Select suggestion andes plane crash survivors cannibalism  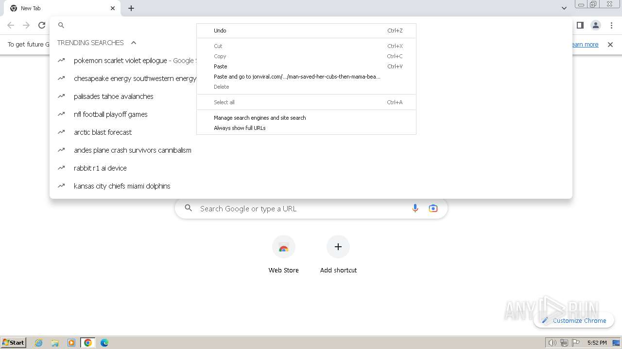coord(311,150)
